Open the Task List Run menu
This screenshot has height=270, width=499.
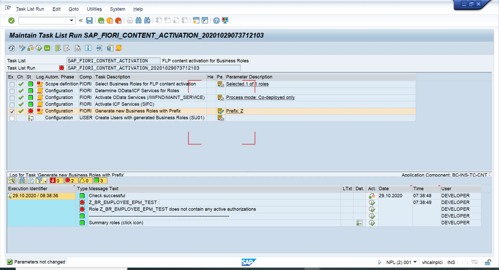pos(30,9)
